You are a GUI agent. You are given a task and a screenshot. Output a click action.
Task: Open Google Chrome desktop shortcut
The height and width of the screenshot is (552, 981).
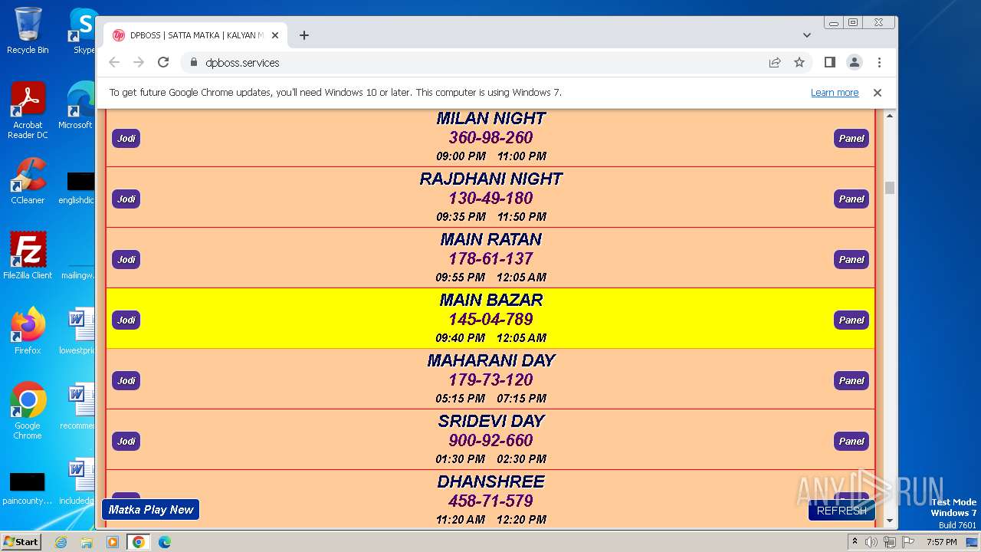(x=28, y=411)
